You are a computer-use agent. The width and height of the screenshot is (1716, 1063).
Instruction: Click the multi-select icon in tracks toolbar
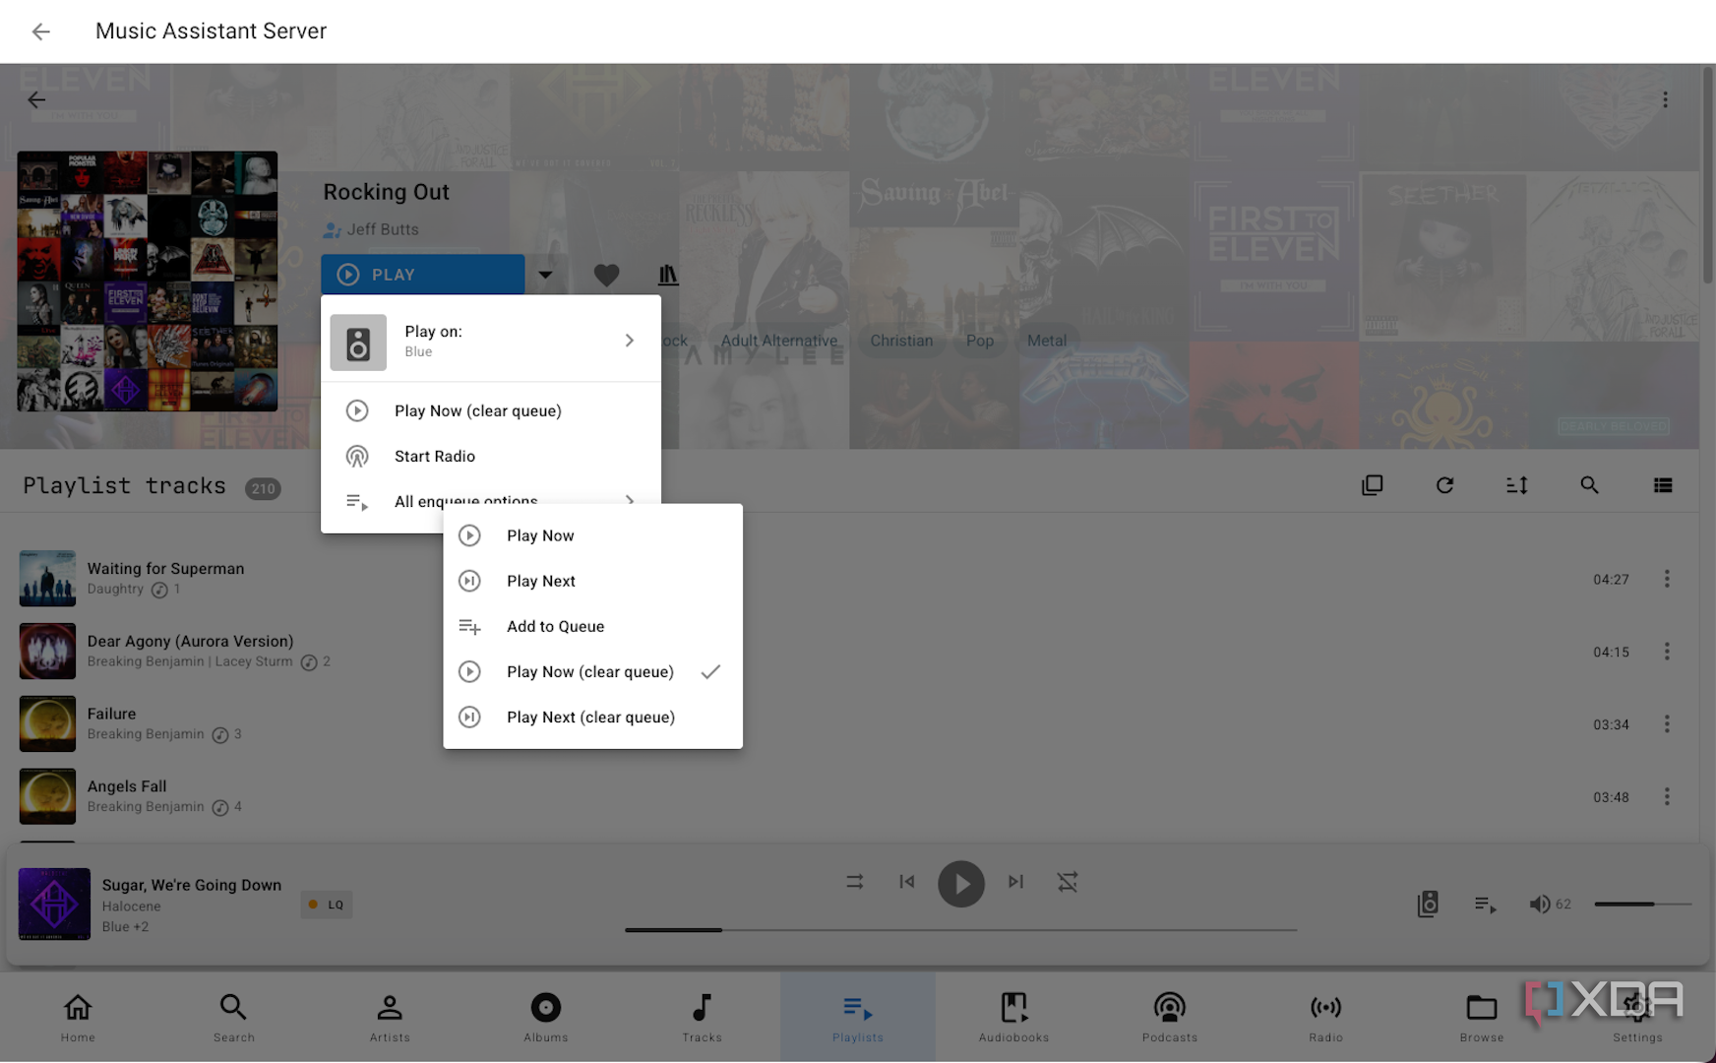[1372, 485]
